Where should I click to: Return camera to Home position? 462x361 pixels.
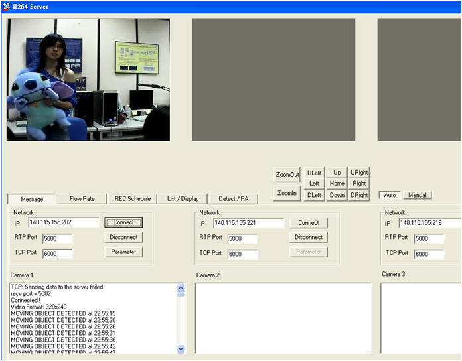[337, 184]
